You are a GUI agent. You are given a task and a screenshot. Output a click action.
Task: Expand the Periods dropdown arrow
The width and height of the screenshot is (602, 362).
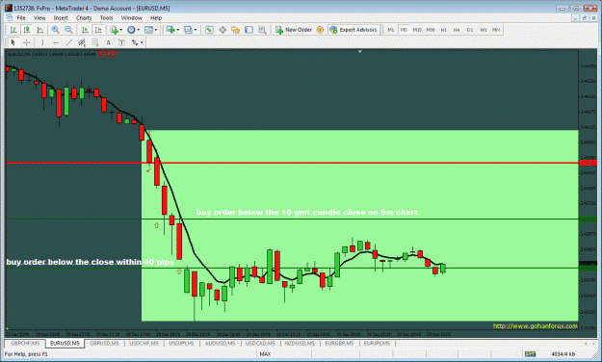[138, 30]
